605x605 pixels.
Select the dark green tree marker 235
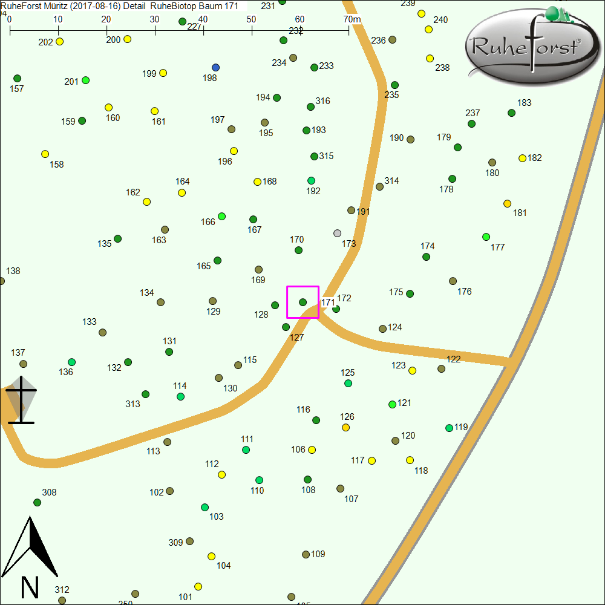(394, 85)
